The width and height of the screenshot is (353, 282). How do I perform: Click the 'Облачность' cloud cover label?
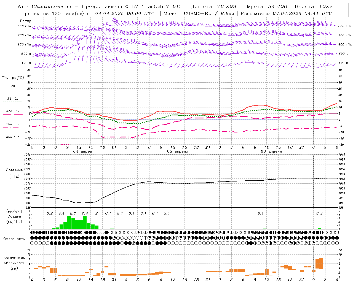click(x=14, y=239)
